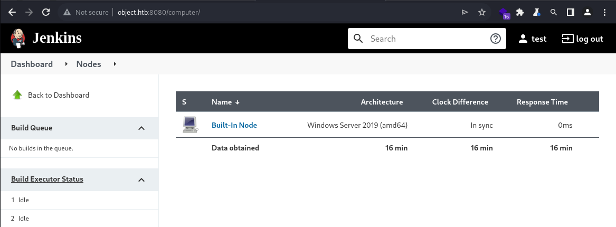This screenshot has height=227, width=616.
Task: Reload the page with the refresh icon
Action: 46,12
